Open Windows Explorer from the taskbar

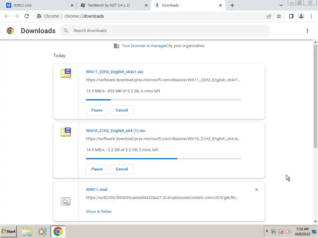(27, 231)
